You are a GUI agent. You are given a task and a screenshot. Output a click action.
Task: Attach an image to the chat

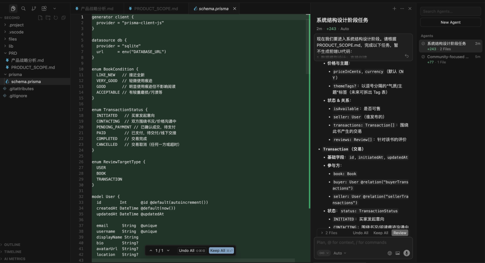(x=397, y=253)
